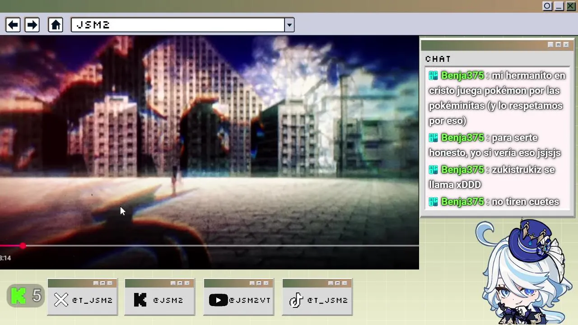Click badge icon before 'no tiren cuetes'
Screen dimensions: 578x325
point(433,202)
